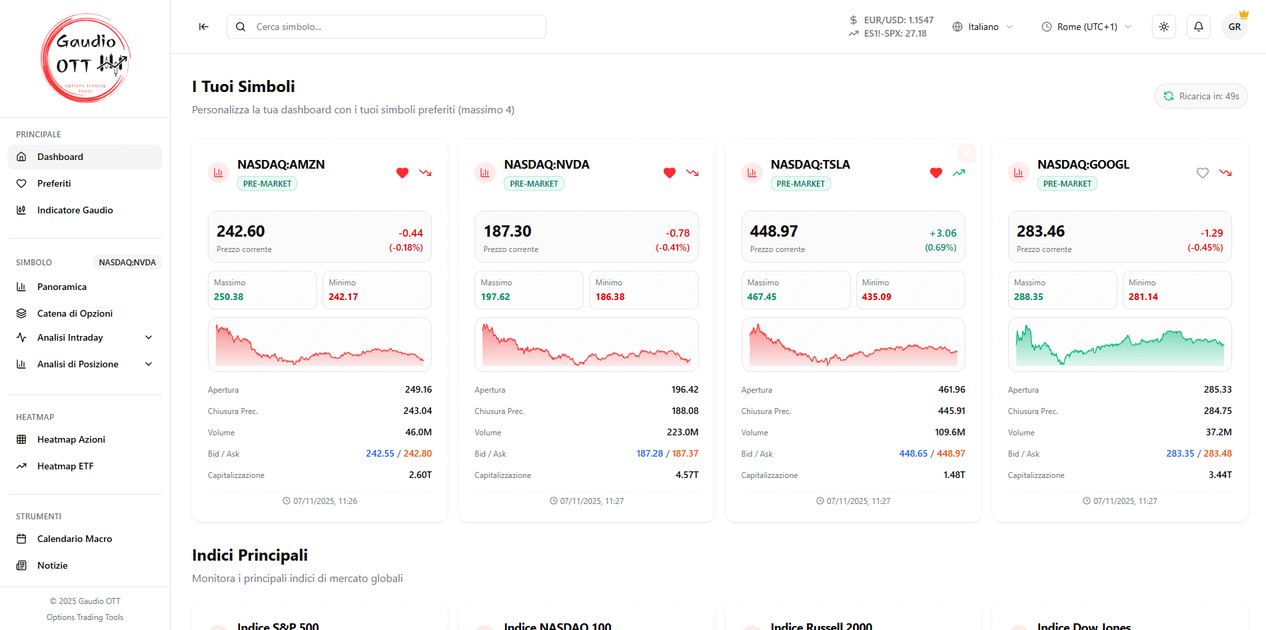Open the Preferiti section
1266x630 pixels.
coord(53,183)
